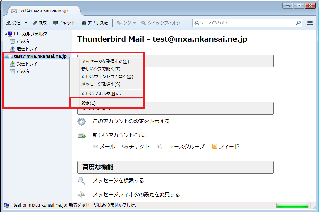The image size is (319, 212).
Task: Choose 新しいウィンドウで開く(O) menu entry
Action: (106, 77)
